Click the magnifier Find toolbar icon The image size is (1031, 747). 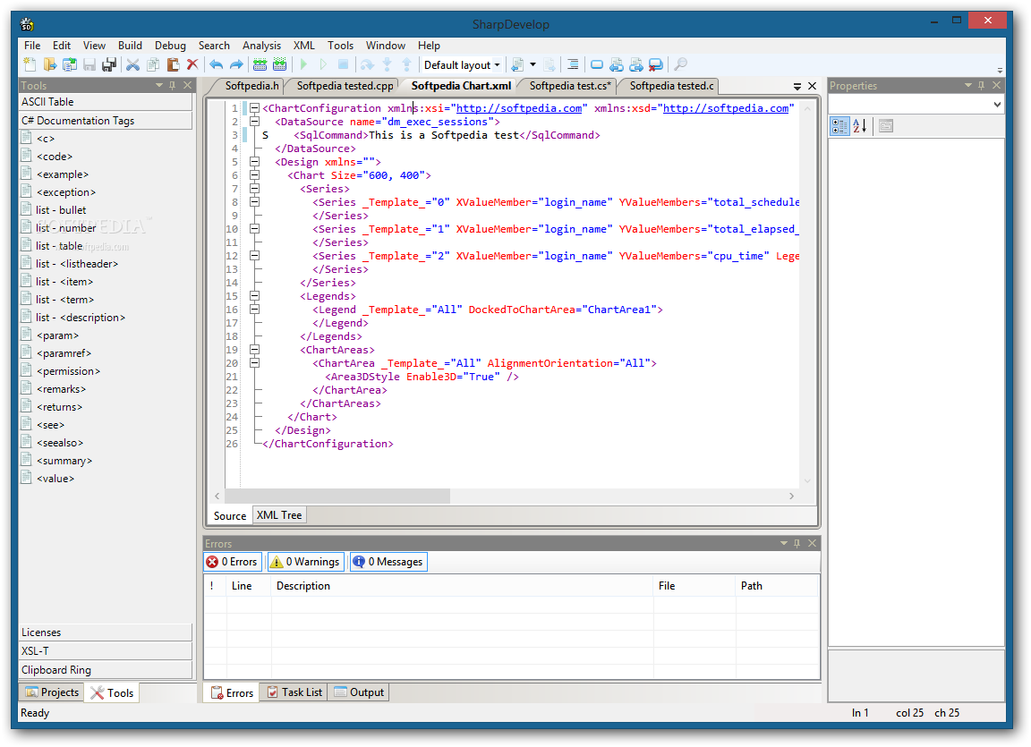click(x=680, y=64)
